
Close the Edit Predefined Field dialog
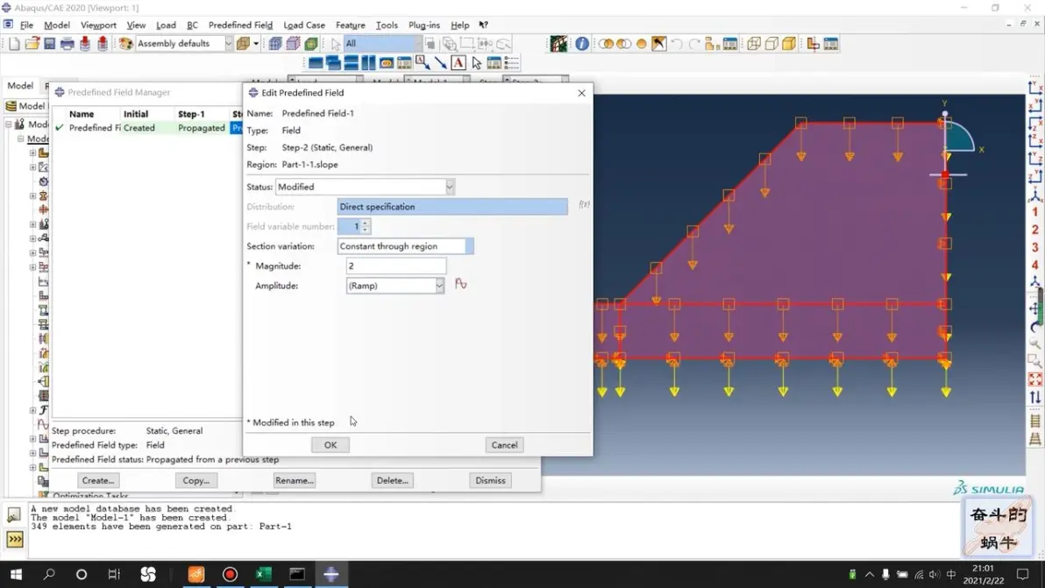click(x=582, y=93)
